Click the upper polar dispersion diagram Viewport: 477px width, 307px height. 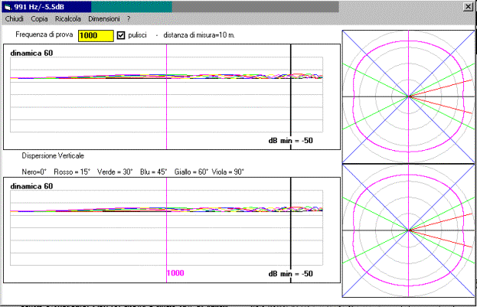(x=409, y=96)
